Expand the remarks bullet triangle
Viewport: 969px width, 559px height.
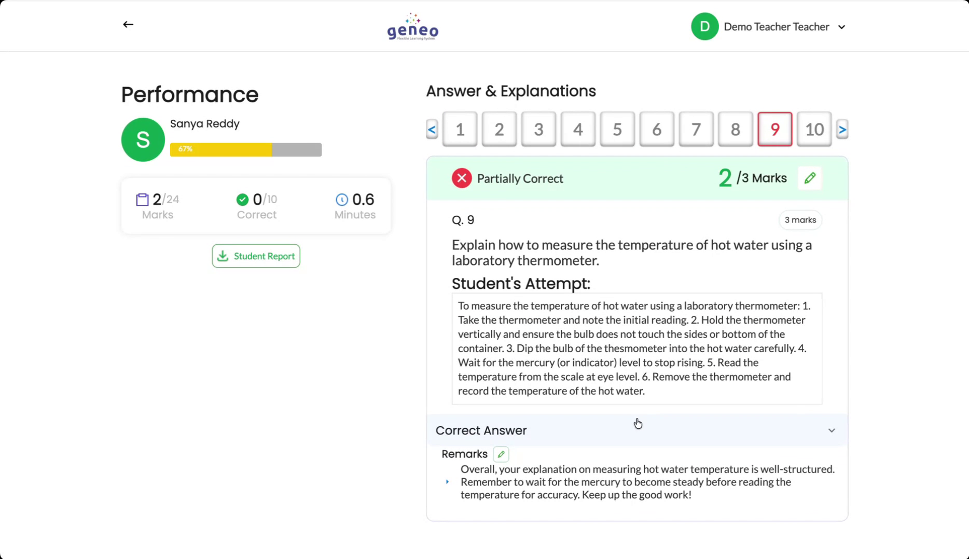[x=447, y=482]
